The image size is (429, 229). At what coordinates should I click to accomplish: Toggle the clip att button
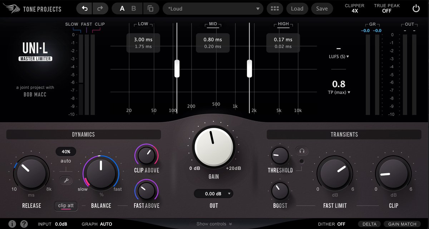[x=66, y=205]
